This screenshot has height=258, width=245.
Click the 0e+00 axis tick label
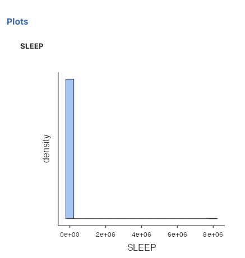[x=70, y=234]
